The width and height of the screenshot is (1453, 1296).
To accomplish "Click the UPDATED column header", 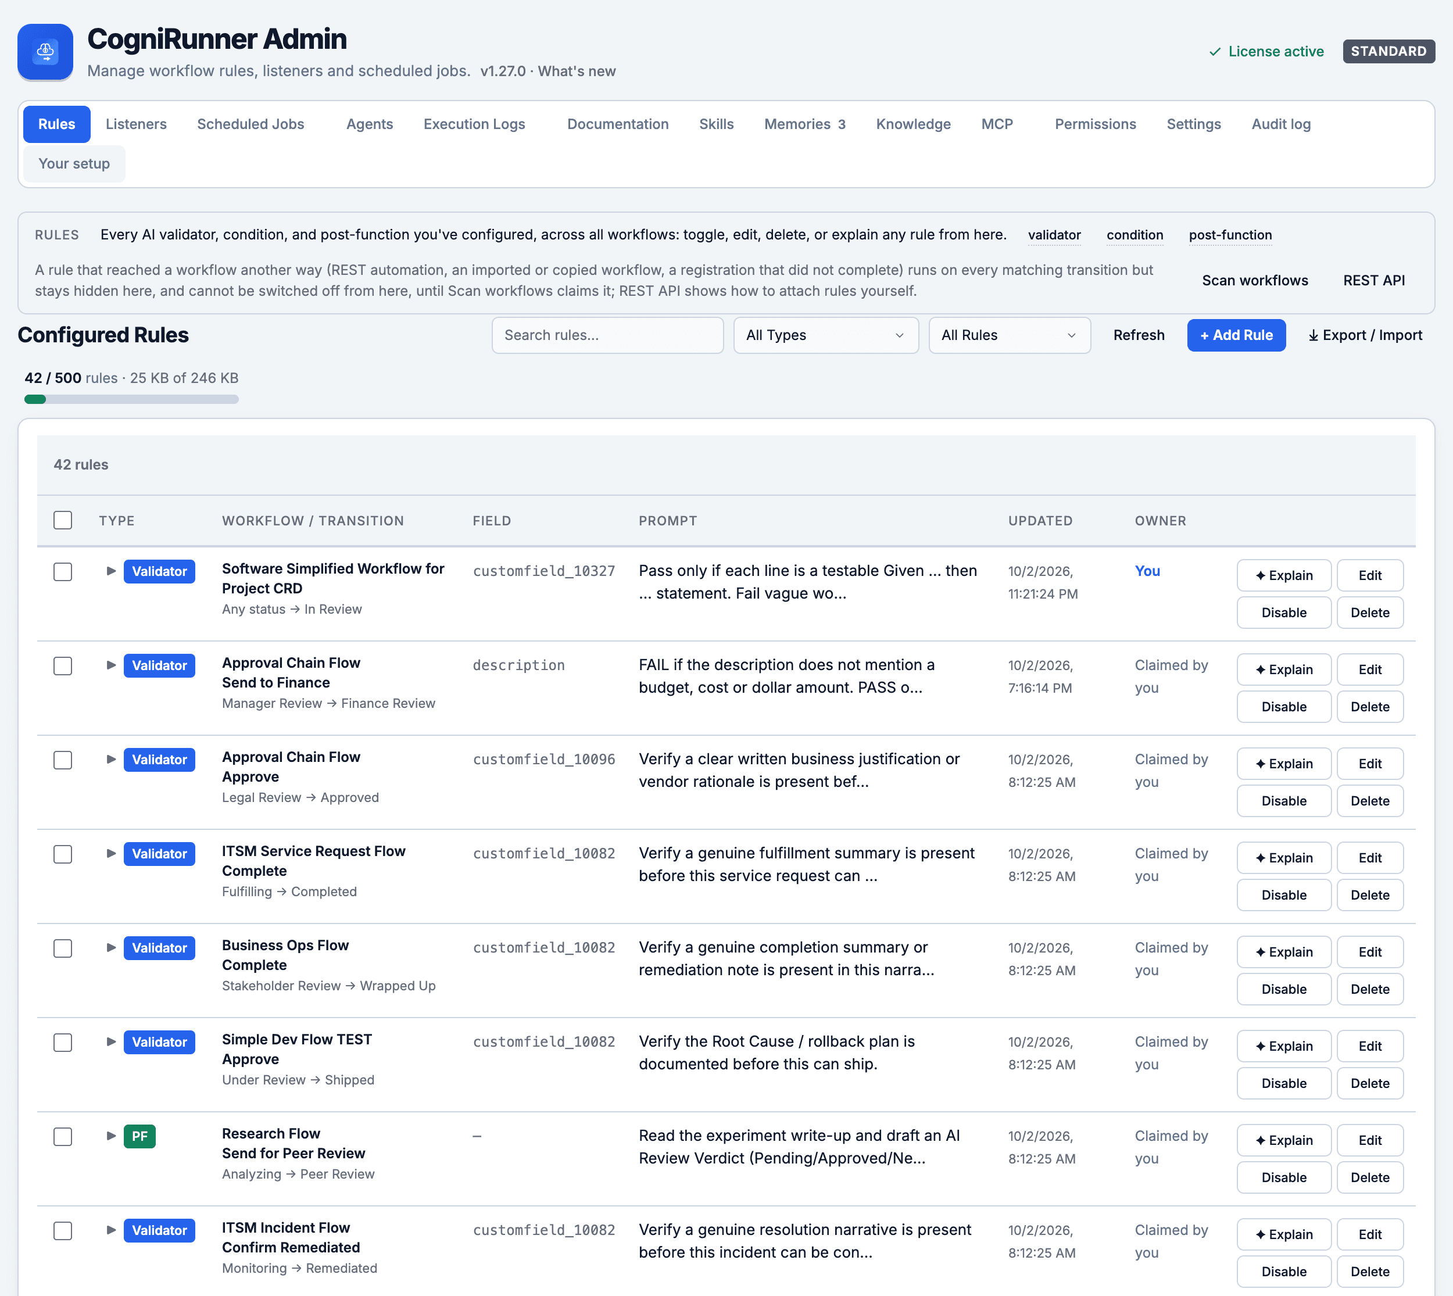I will coord(1040,521).
